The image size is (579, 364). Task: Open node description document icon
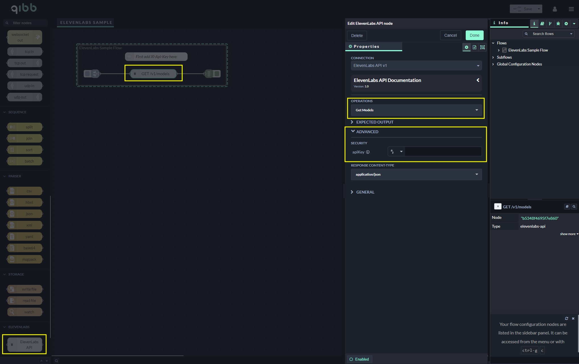(475, 47)
